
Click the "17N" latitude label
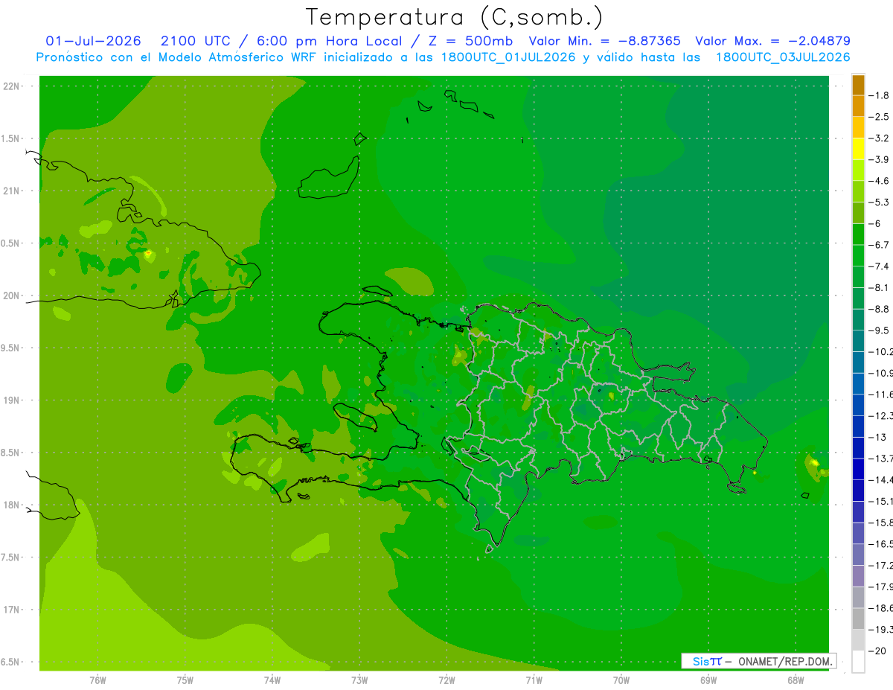pos(10,610)
